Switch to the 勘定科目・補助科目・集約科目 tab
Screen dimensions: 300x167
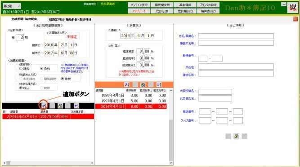tap(70, 19)
